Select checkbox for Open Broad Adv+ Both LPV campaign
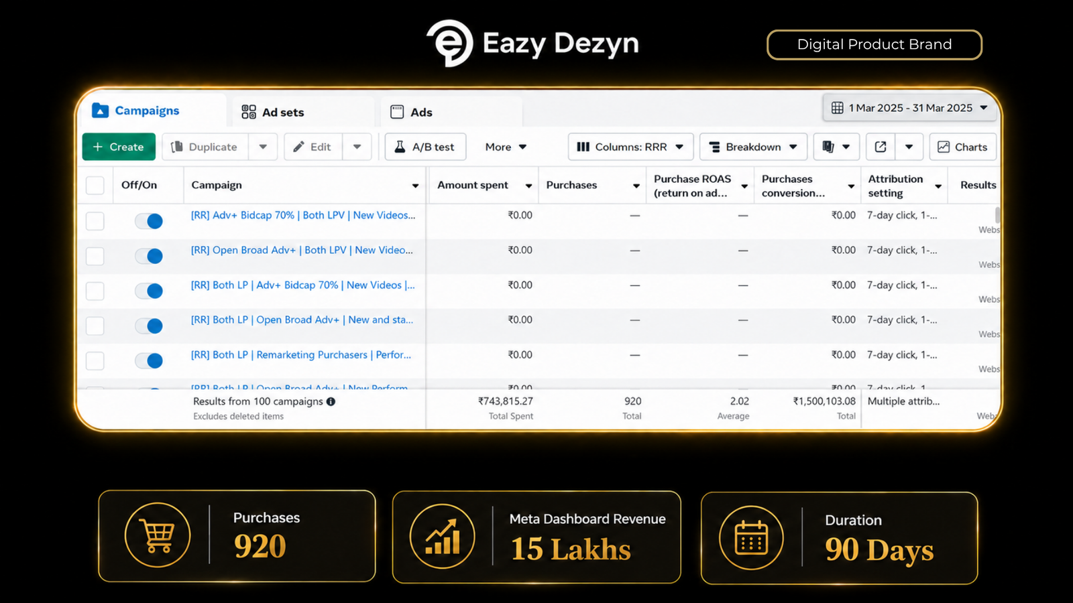The width and height of the screenshot is (1073, 603). [95, 256]
